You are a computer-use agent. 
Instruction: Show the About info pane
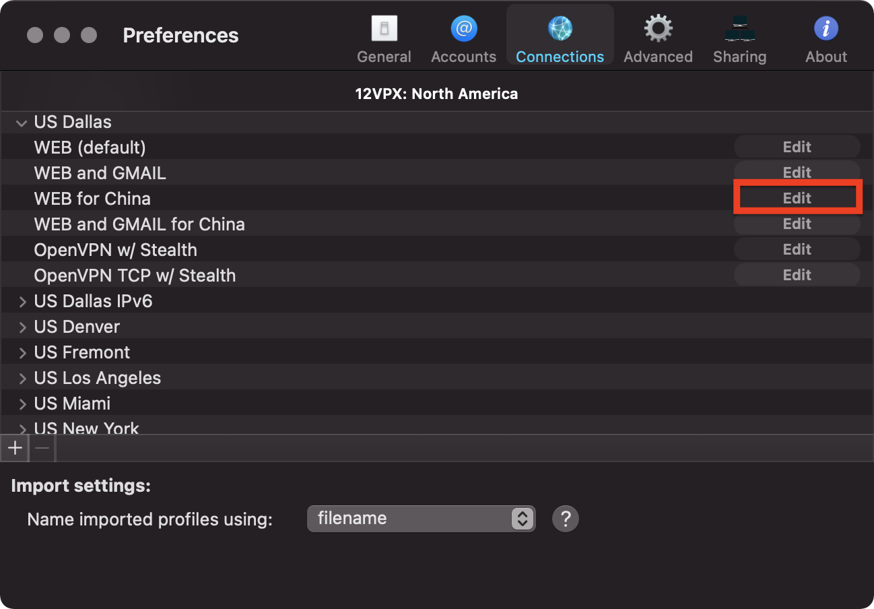pos(826,38)
